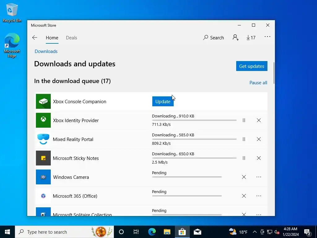Go back with the Store back arrow

click(35, 37)
